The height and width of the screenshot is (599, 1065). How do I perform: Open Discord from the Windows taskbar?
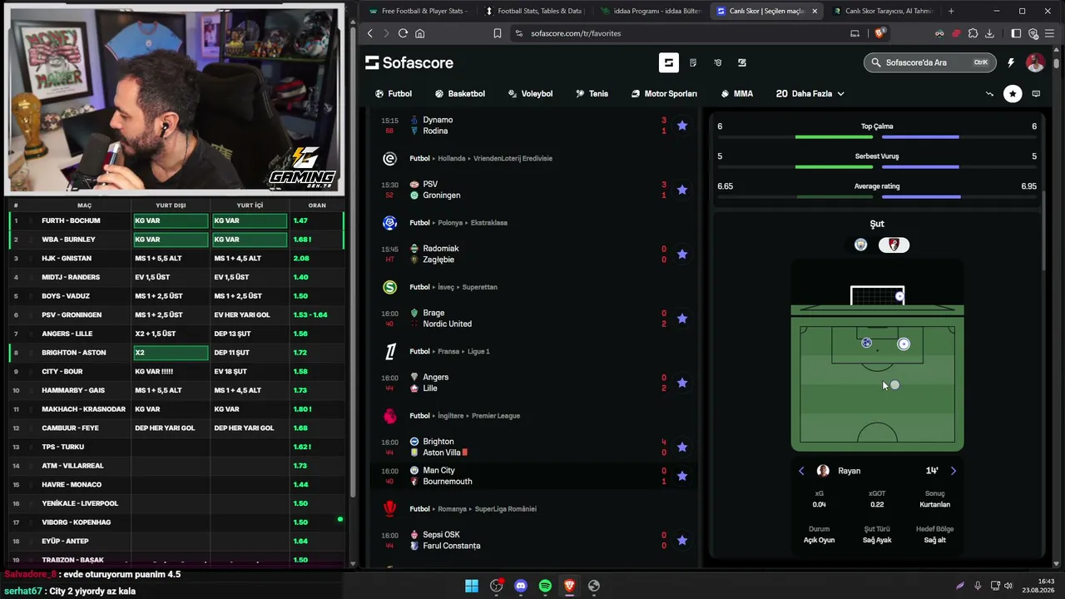(521, 586)
